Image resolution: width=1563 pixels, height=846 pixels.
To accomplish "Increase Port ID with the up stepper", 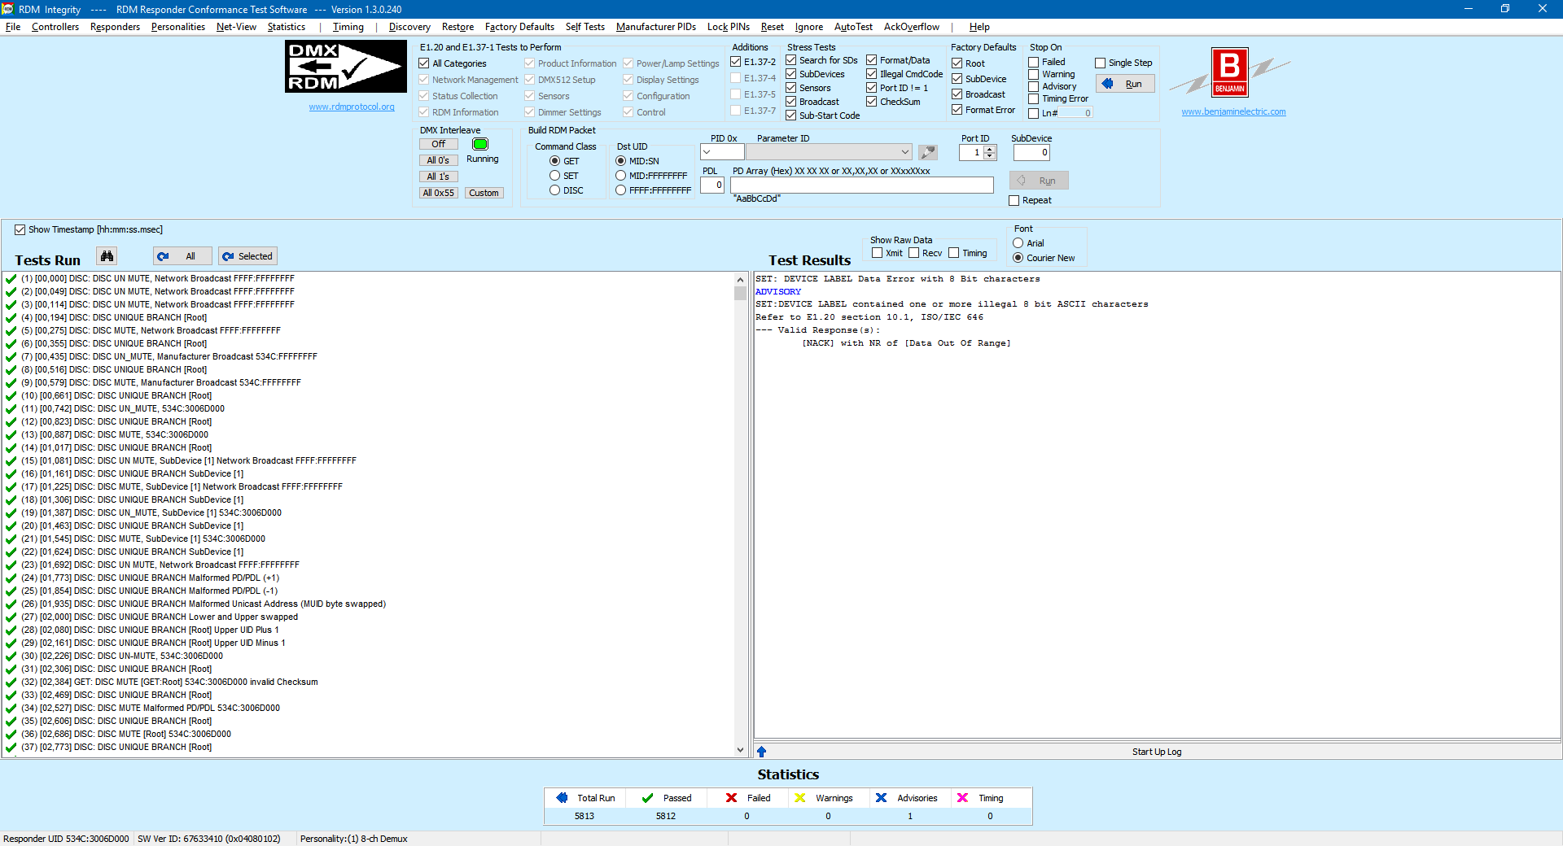I will tap(990, 149).
